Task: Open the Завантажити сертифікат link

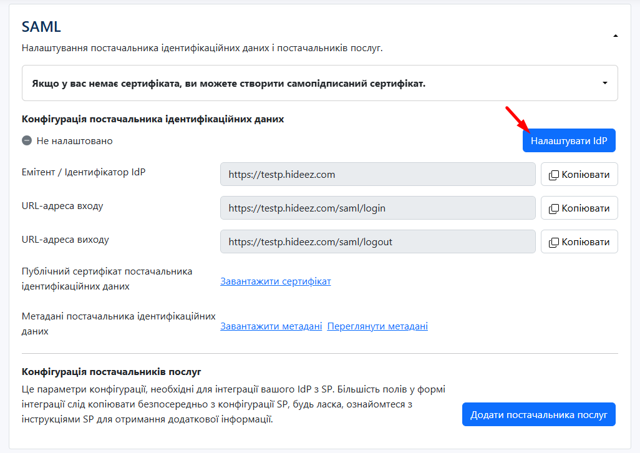Action: (x=275, y=281)
